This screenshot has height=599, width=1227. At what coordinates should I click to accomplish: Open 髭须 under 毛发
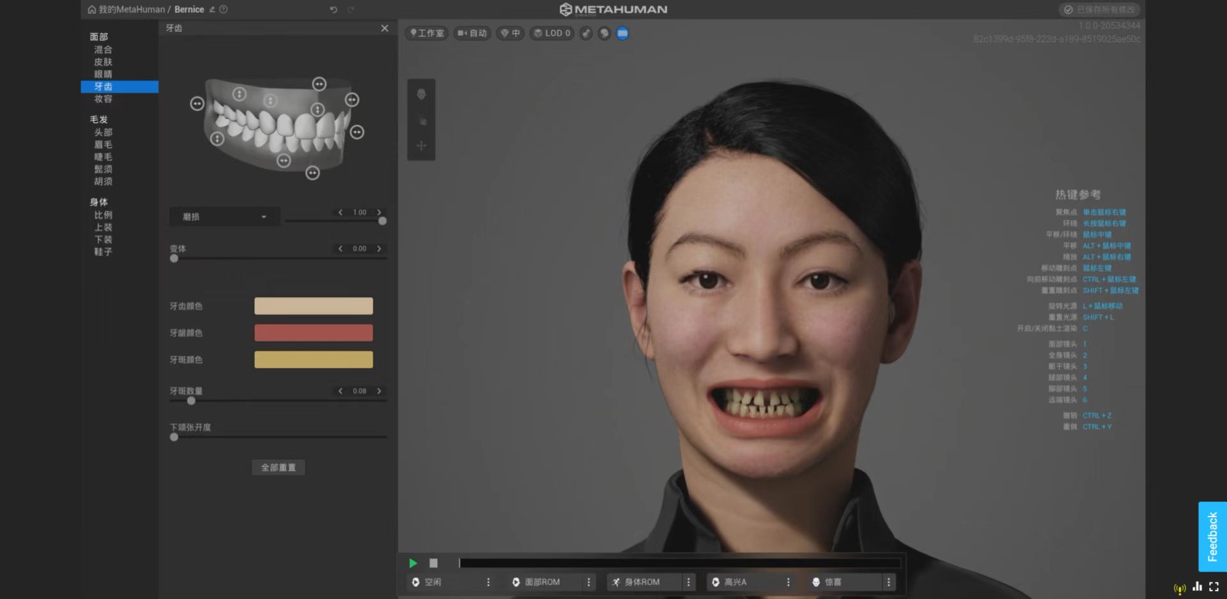click(104, 169)
